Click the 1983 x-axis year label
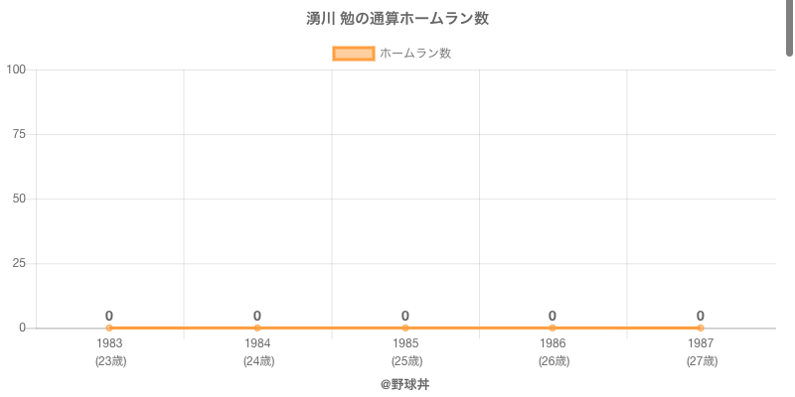The height and width of the screenshot is (397, 795). tap(109, 343)
